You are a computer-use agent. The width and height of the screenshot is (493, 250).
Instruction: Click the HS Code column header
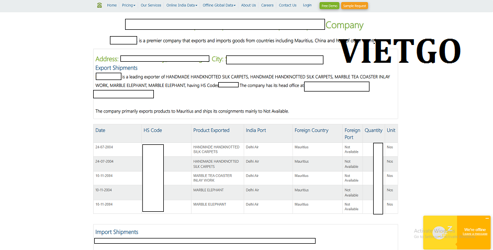(x=152, y=130)
